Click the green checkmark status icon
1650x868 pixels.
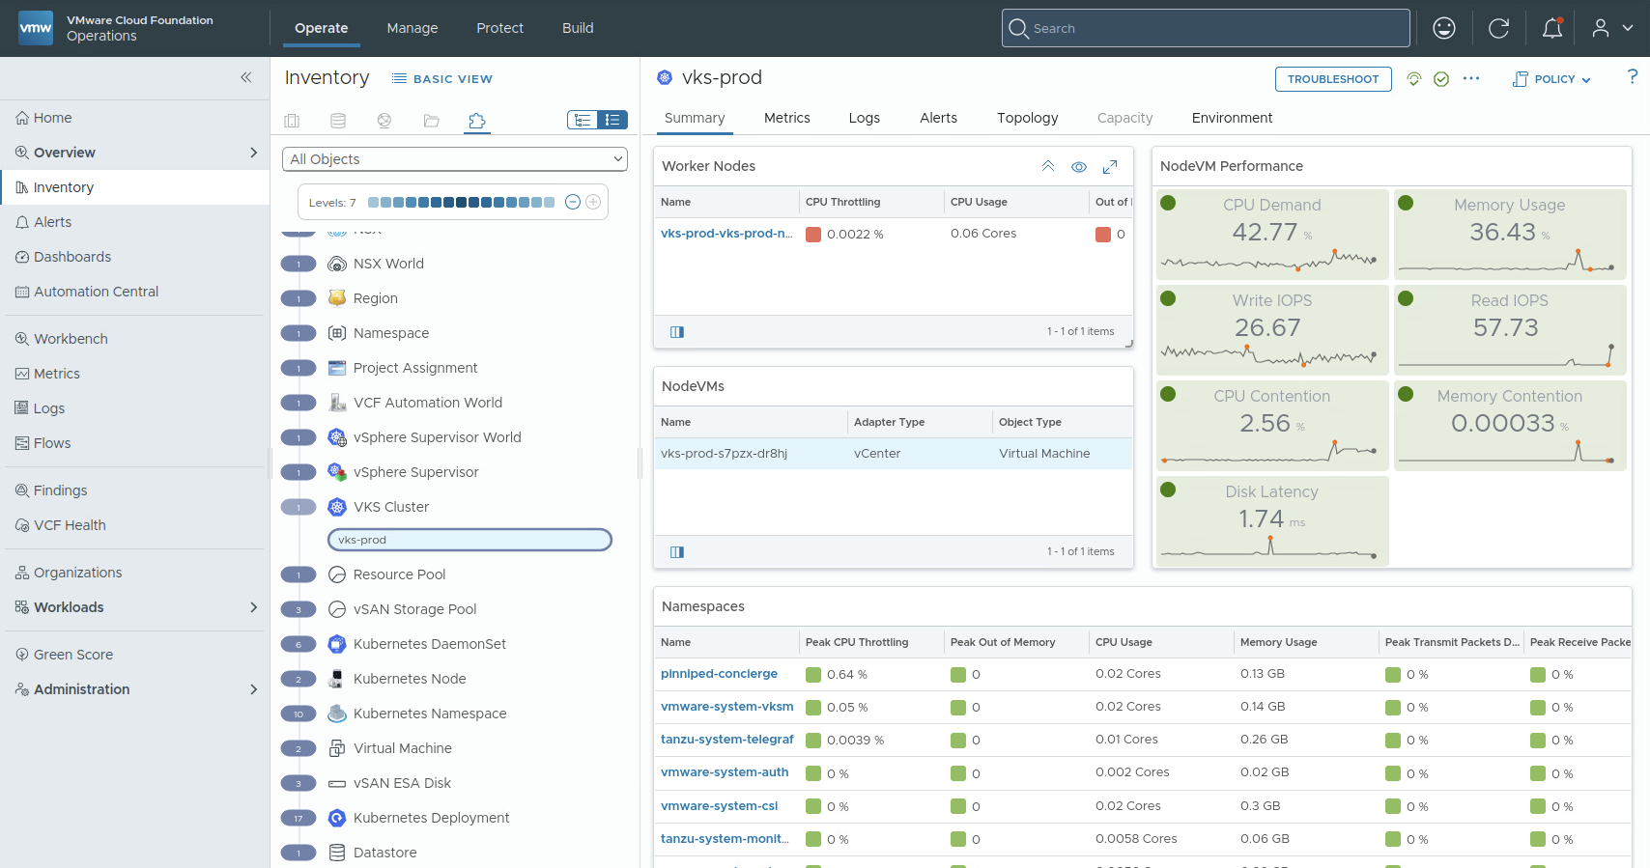(1441, 79)
